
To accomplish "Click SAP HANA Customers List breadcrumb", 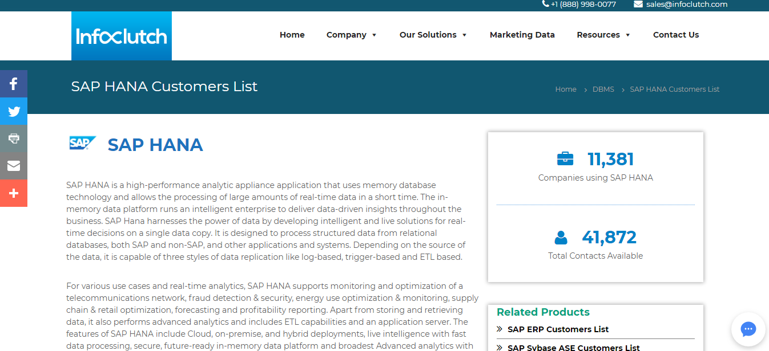I will click(675, 89).
